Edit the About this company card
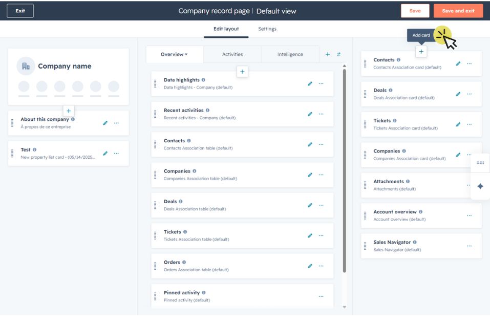 105,123
